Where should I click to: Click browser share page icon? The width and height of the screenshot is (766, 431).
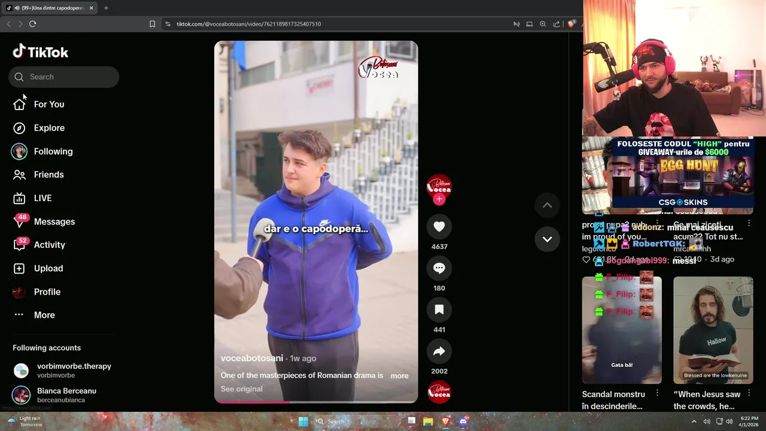(557, 24)
